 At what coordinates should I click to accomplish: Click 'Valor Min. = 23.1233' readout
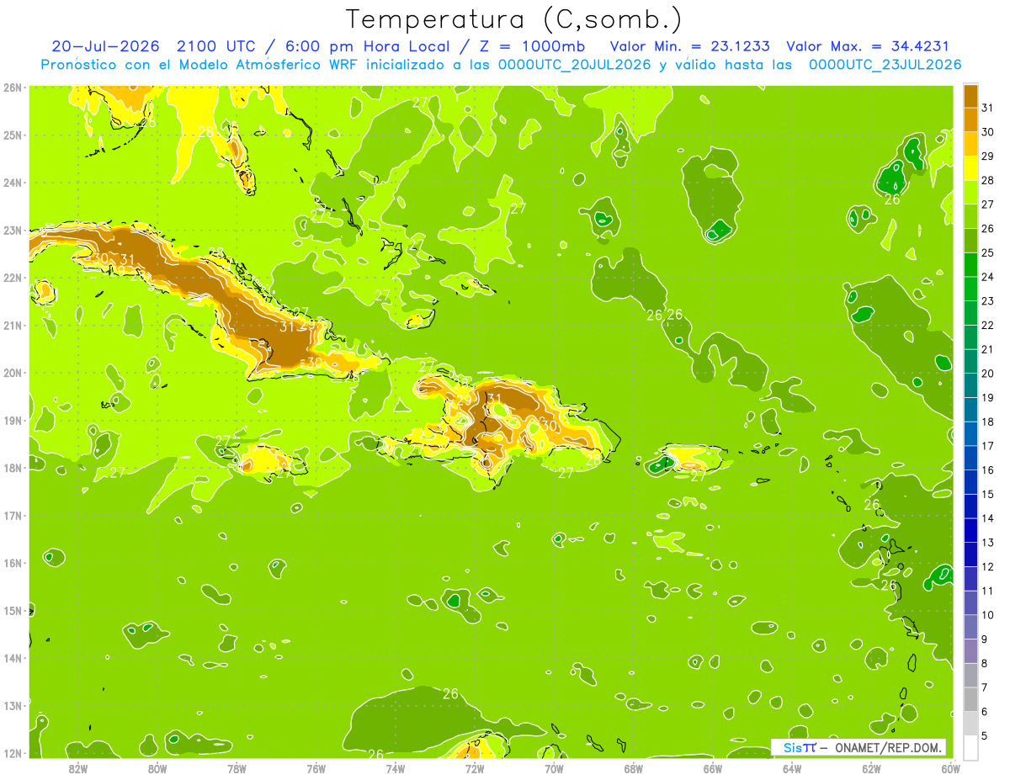pyautogui.click(x=688, y=46)
